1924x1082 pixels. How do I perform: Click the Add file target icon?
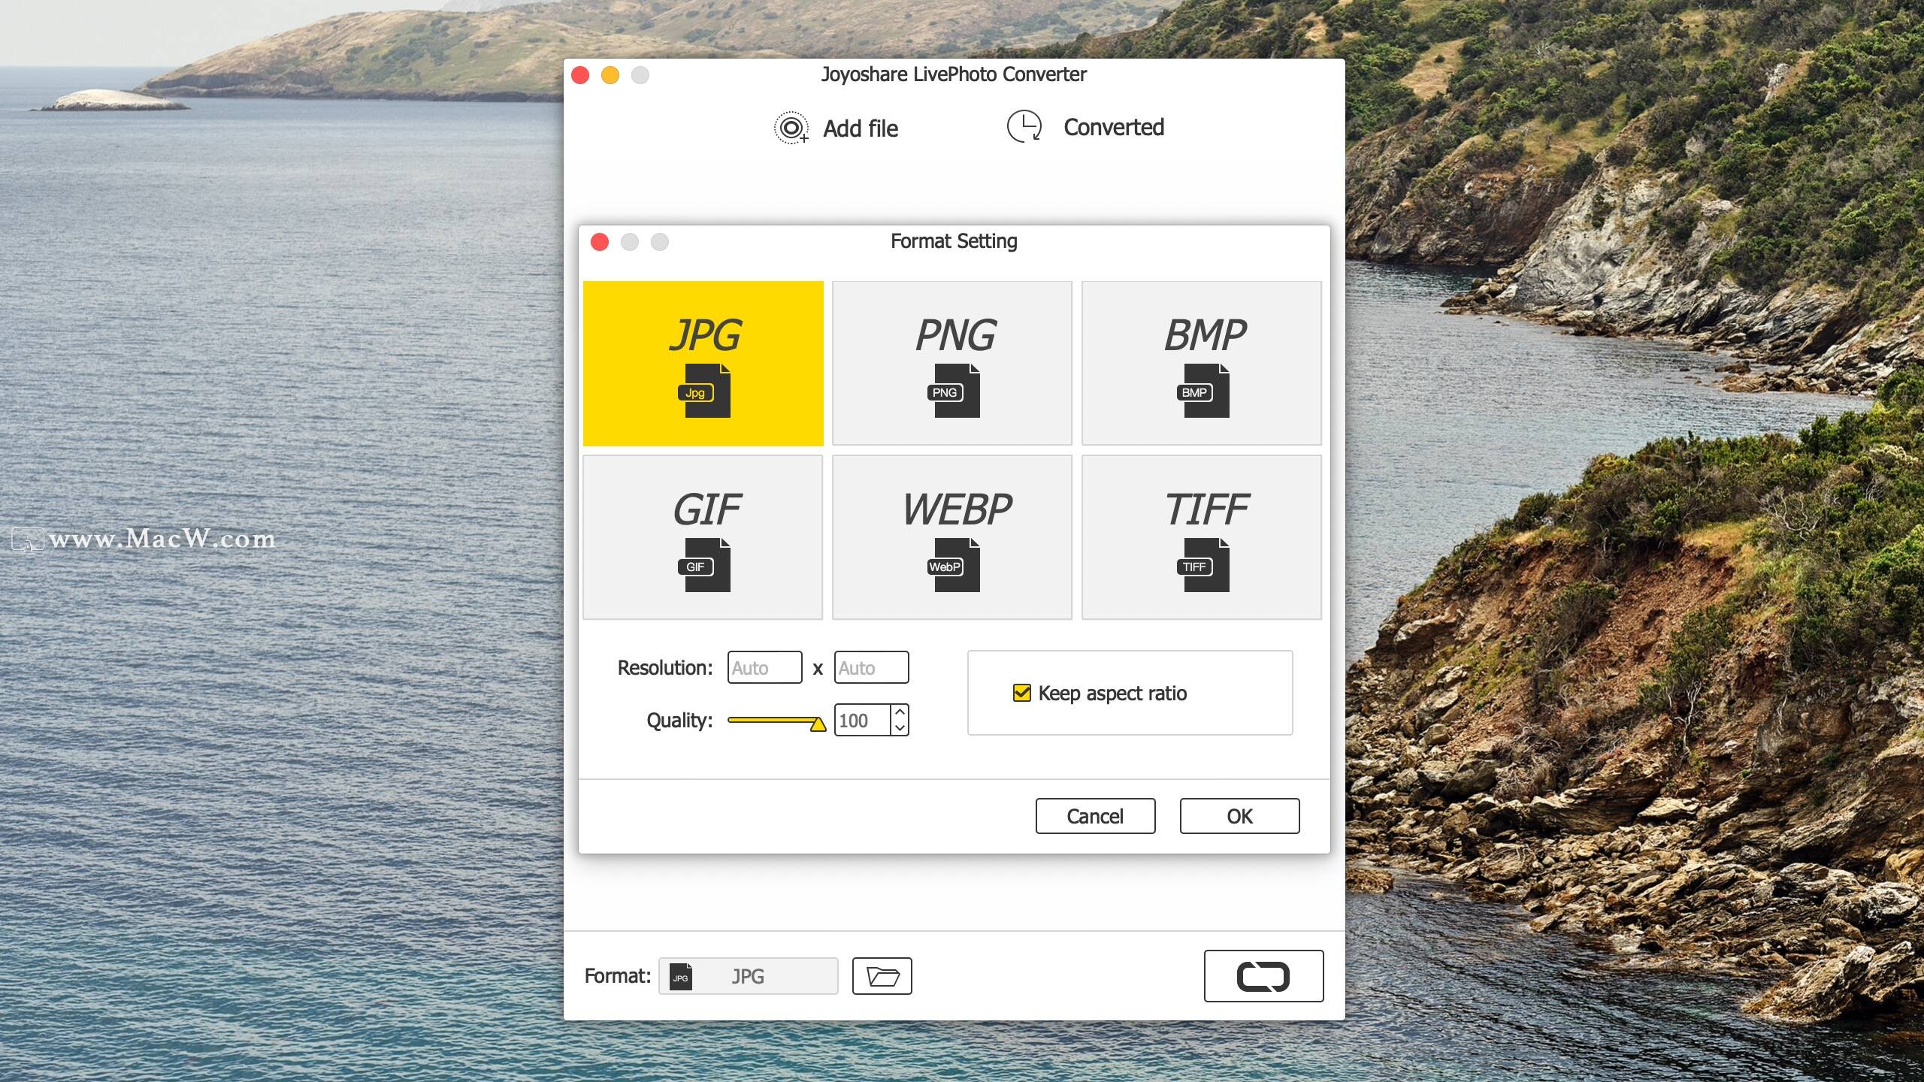791,128
